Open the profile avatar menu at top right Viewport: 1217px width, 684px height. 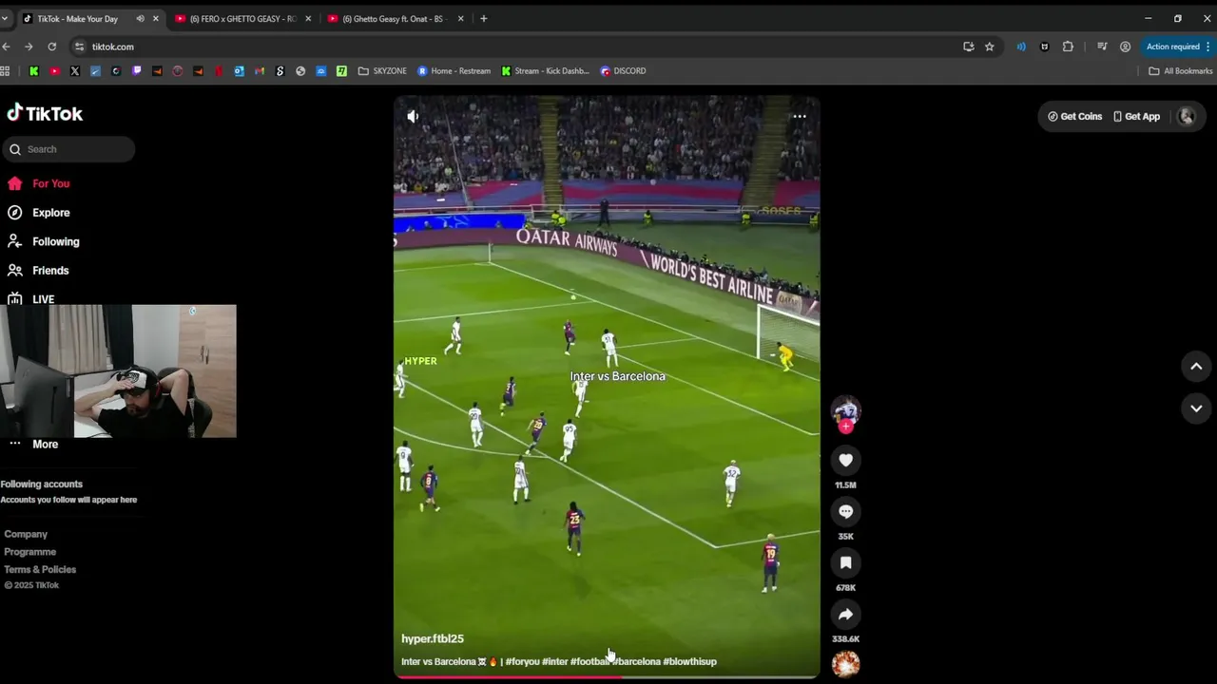(x=1186, y=116)
